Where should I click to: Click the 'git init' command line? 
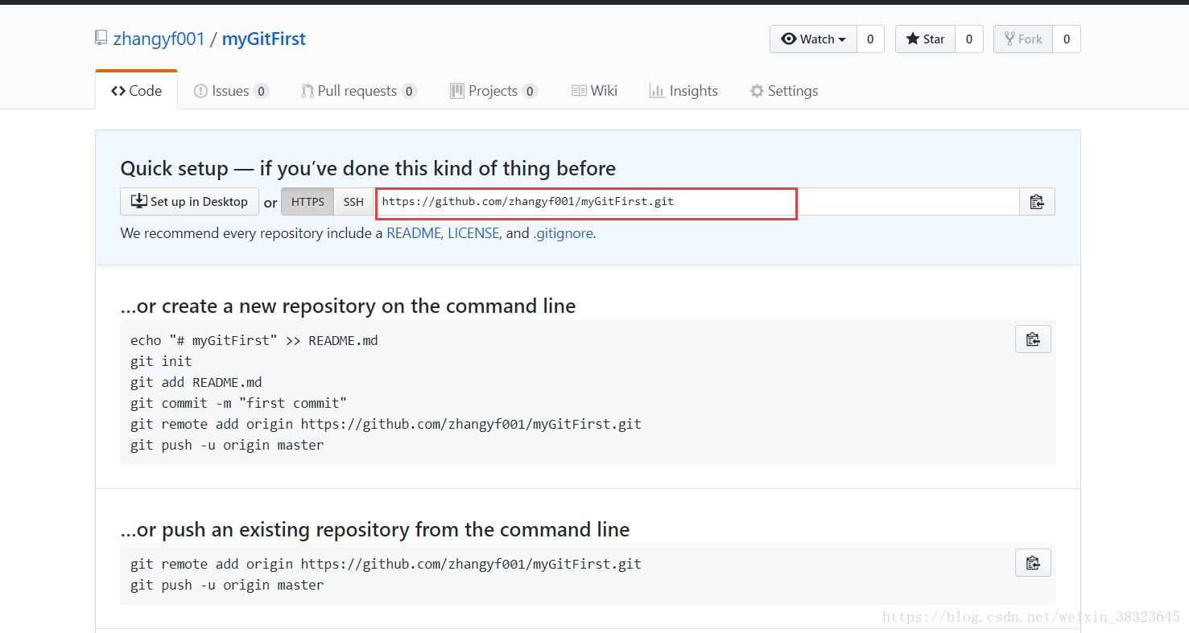tap(161, 361)
